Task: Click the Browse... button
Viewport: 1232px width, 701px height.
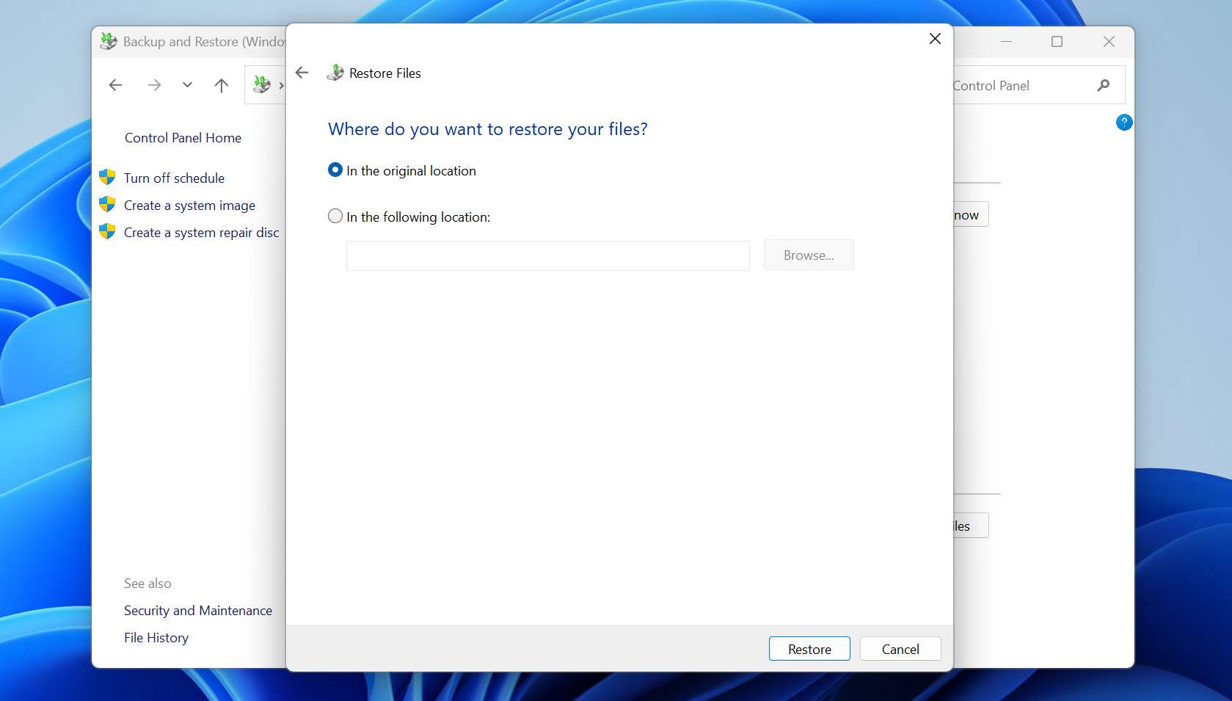Action: pyautogui.click(x=809, y=255)
